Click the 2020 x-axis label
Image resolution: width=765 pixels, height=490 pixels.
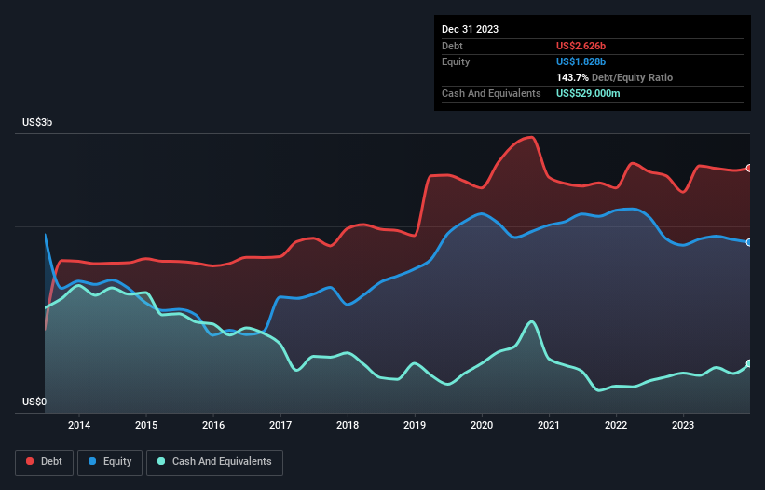(482, 425)
